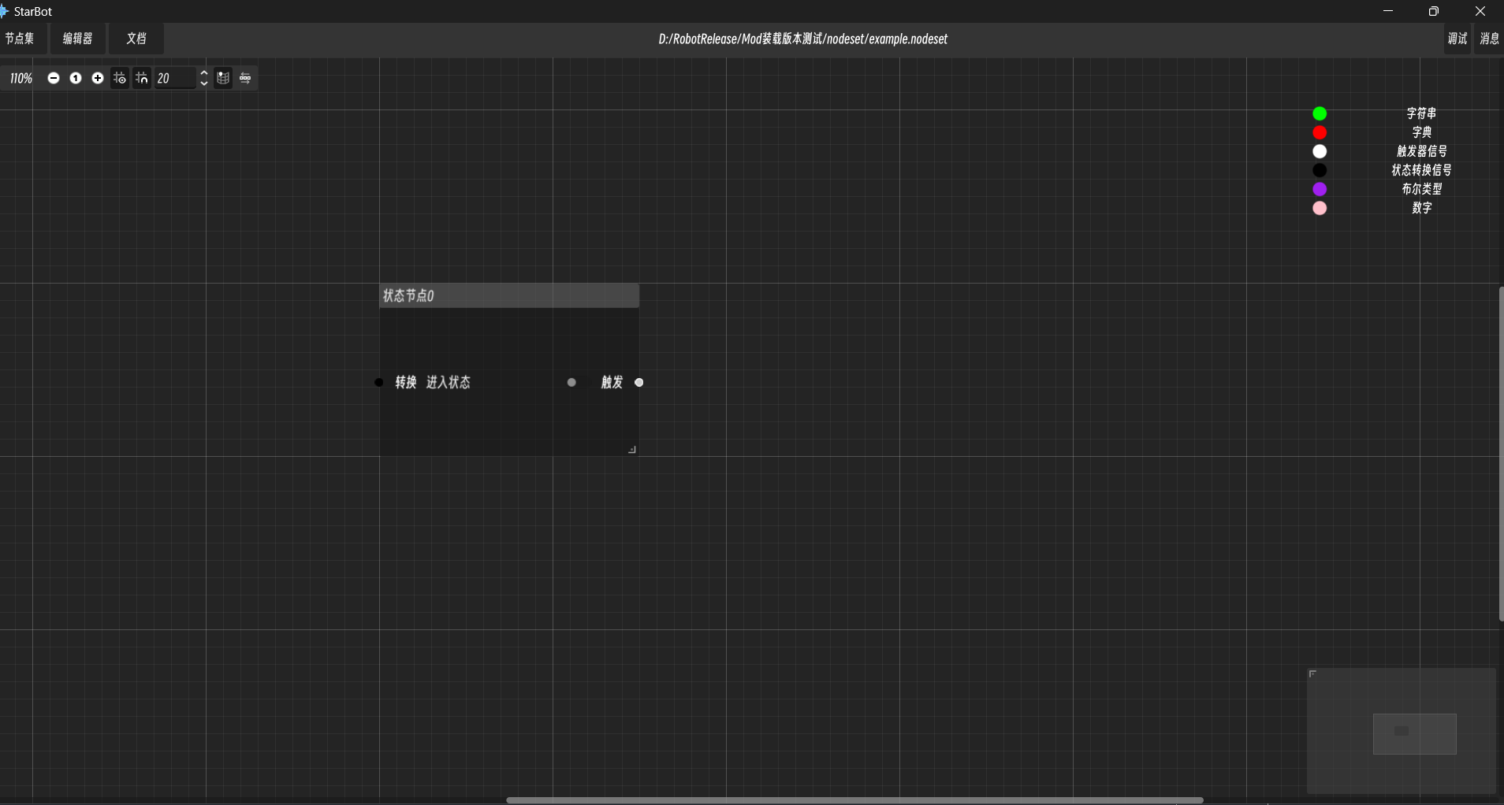Screen dimensions: 1504x805
Task: Click the 状态转换信号 legend label
Action: pyautogui.click(x=1421, y=170)
